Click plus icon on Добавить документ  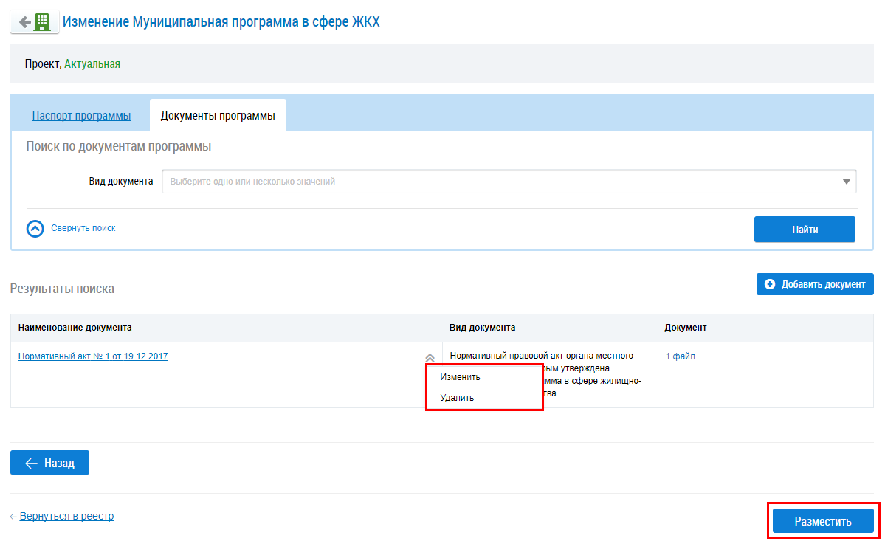770,284
